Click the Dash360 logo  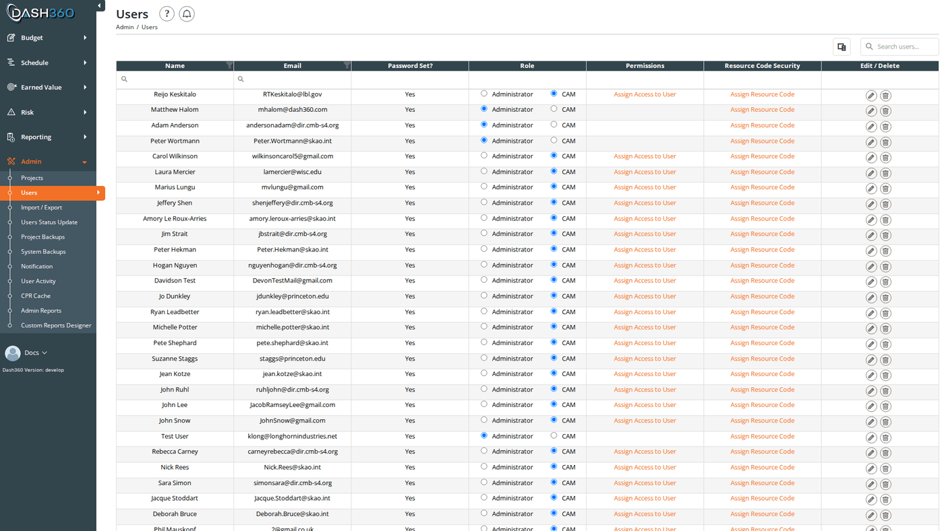point(41,13)
